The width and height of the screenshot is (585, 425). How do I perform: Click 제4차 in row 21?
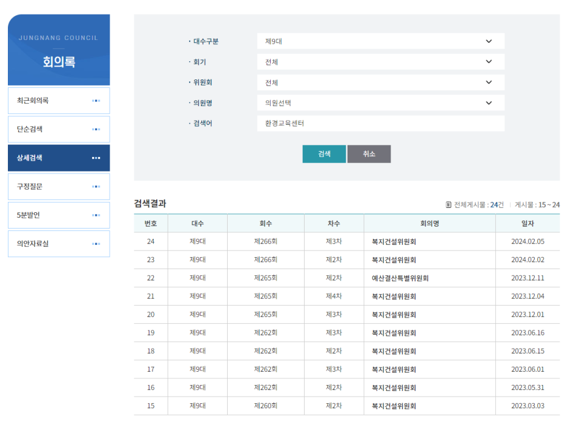334,296
